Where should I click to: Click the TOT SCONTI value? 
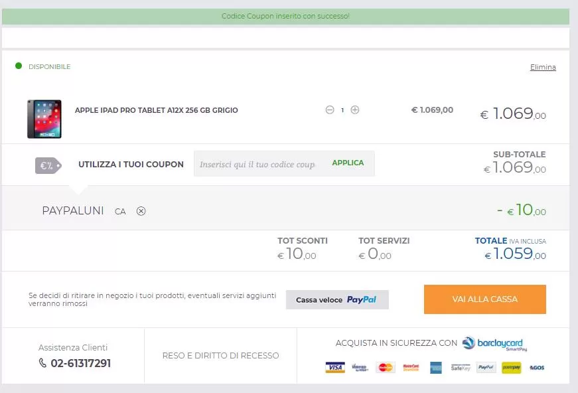[x=297, y=254]
